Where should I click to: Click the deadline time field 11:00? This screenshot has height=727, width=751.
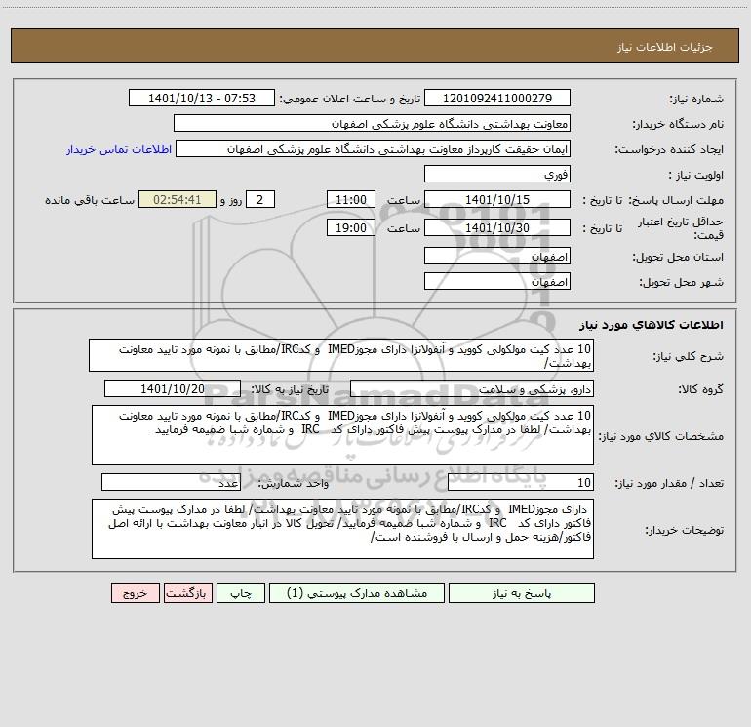pyautogui.click(x=350, y=199)
